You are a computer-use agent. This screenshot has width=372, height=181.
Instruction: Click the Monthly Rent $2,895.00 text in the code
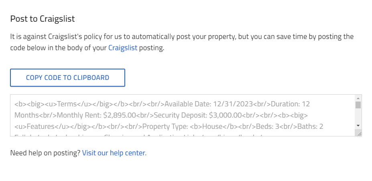point(97,115)
